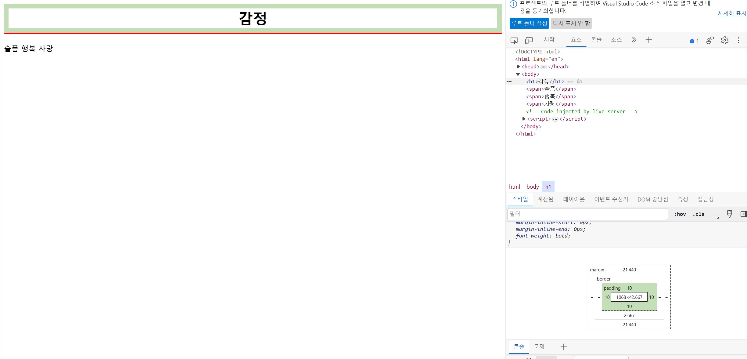This screenshot has height=359, width=747.
Task: Click the 다시 표시 안 함 button
Action: [571, 23]
